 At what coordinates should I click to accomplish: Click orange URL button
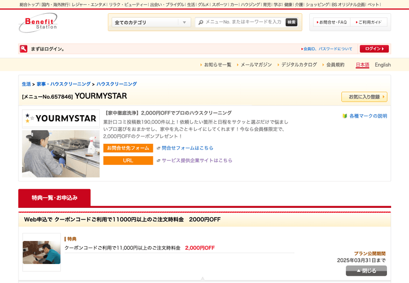[128, 161]
